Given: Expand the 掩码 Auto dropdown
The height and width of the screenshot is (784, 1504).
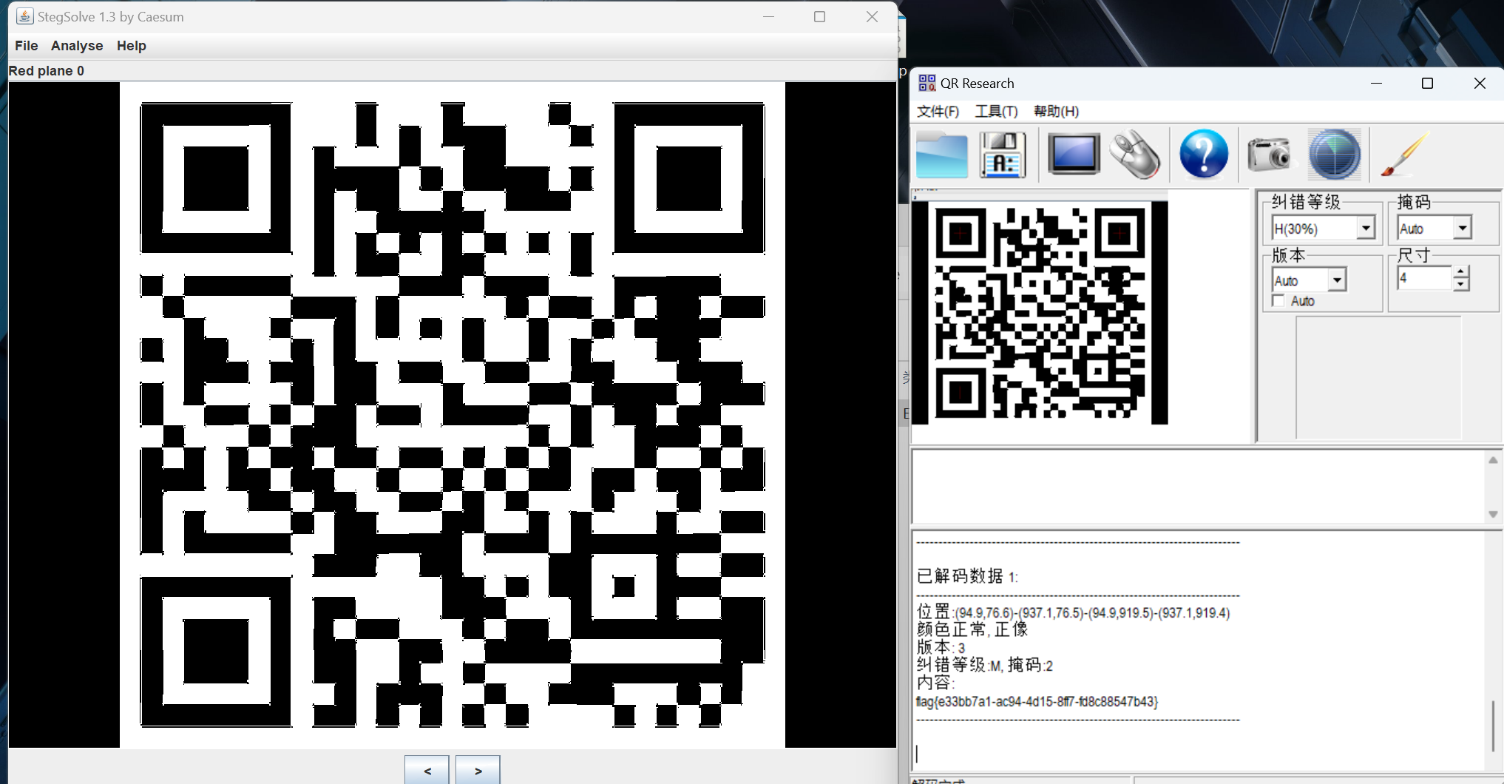Looking at the screenshot, I should [1462, 229].
